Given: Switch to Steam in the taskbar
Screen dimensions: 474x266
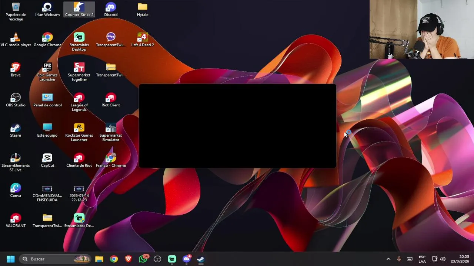Looking at the screenshot, I should click(x=201, y=259).
